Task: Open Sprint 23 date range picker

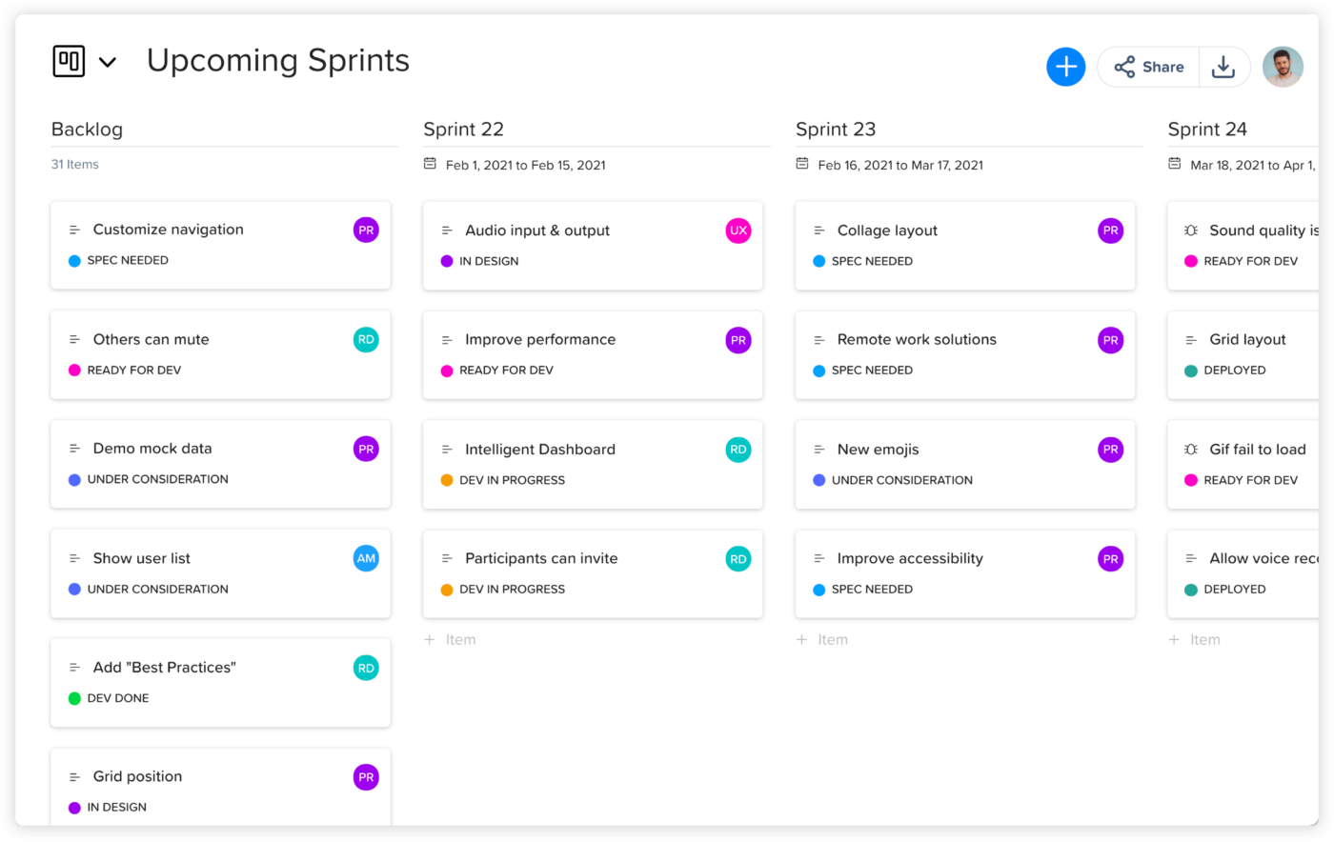Action: [x=899, y=165]
